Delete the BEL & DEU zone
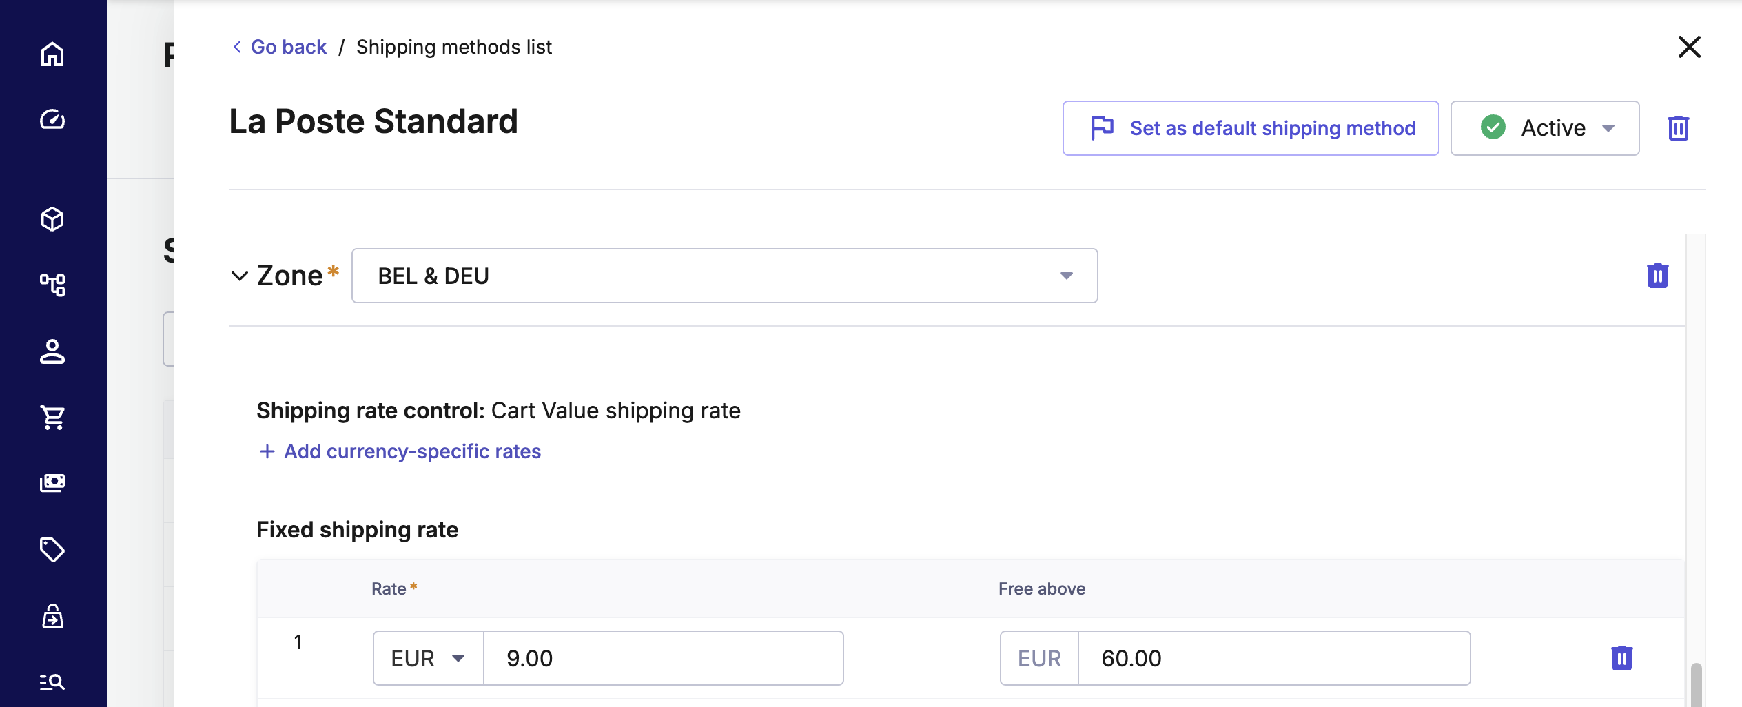 [x=1657, y=276]
